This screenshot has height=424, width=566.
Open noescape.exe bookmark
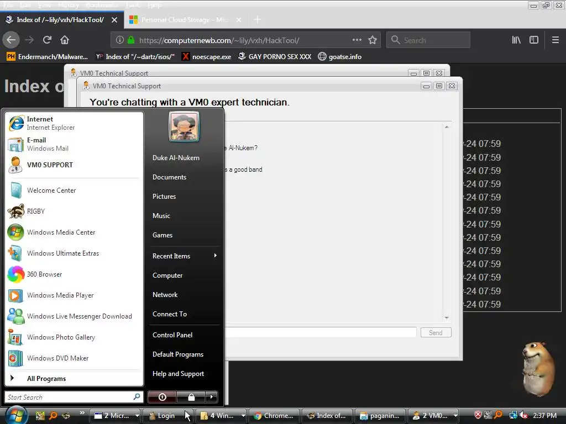coord(207,57)
